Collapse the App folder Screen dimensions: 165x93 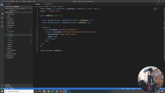click(x=18, y=39)
